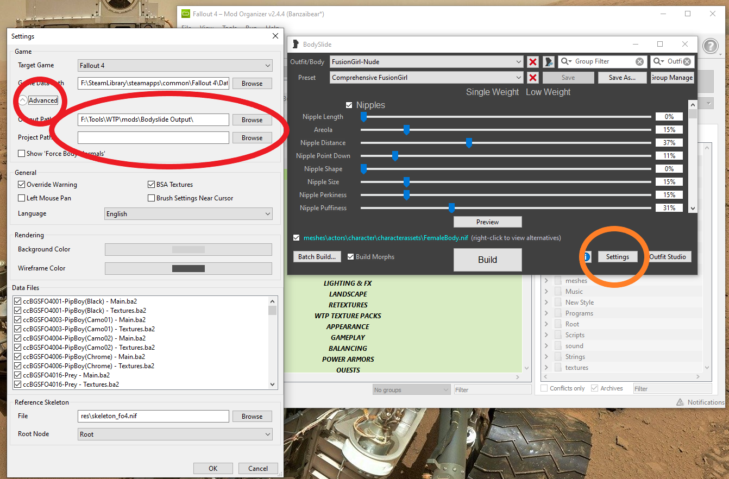729x479 pixels.
Task: Click the Wireframe Color swatch
Action: click(188, 268)
